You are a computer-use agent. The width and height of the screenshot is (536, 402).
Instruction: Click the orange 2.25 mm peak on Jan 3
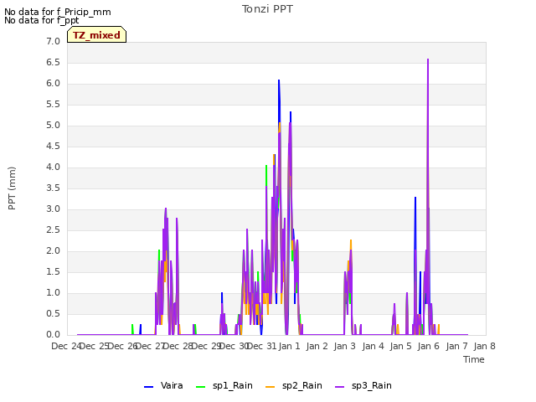(x=351, y=241)
